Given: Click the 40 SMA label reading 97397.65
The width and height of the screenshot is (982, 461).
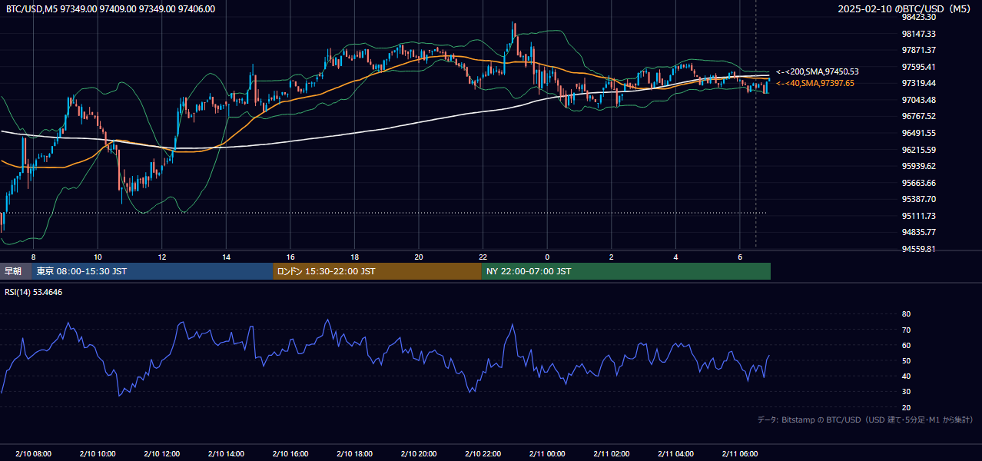Looking at the screenshot, I should (x=815, y=83).
